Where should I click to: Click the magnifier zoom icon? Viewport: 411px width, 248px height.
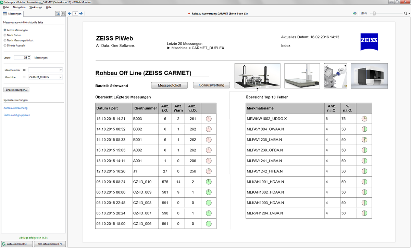pyautogui.click(x=405, y=14)
